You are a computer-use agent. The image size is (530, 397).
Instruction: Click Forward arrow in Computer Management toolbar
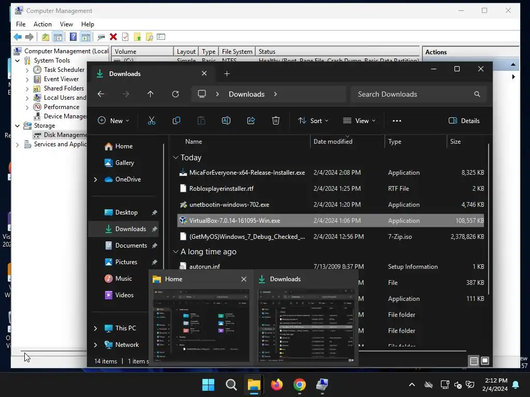(30, 37)
